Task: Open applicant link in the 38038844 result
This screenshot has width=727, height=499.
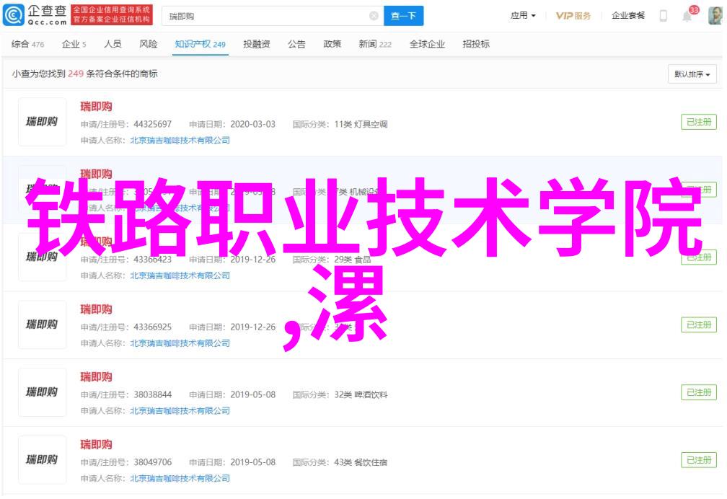Action: pyautogui.click(x=180, y=411)
